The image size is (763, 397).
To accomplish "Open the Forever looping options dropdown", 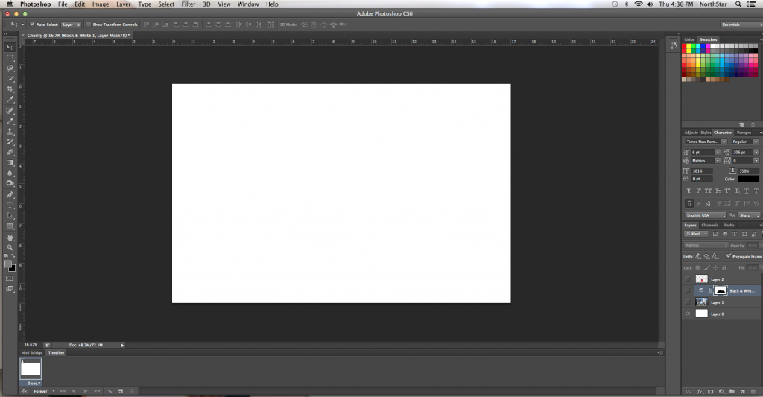I will click(44, 391).
